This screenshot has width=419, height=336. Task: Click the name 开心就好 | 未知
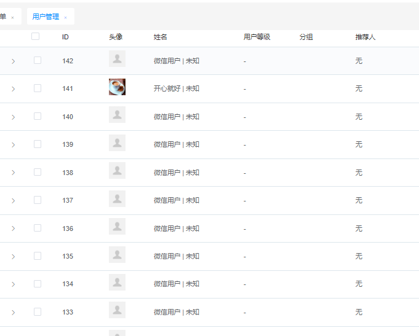click(x=176, y=88)
